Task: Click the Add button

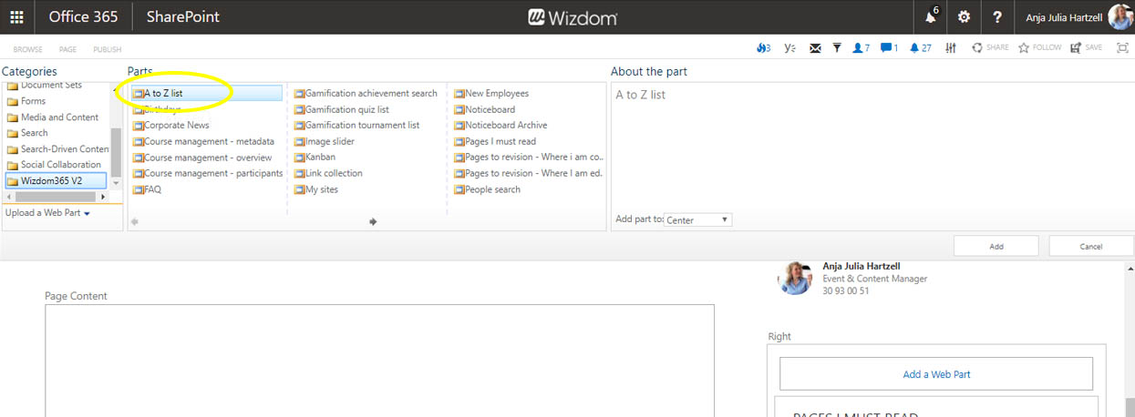Action: 996,246
